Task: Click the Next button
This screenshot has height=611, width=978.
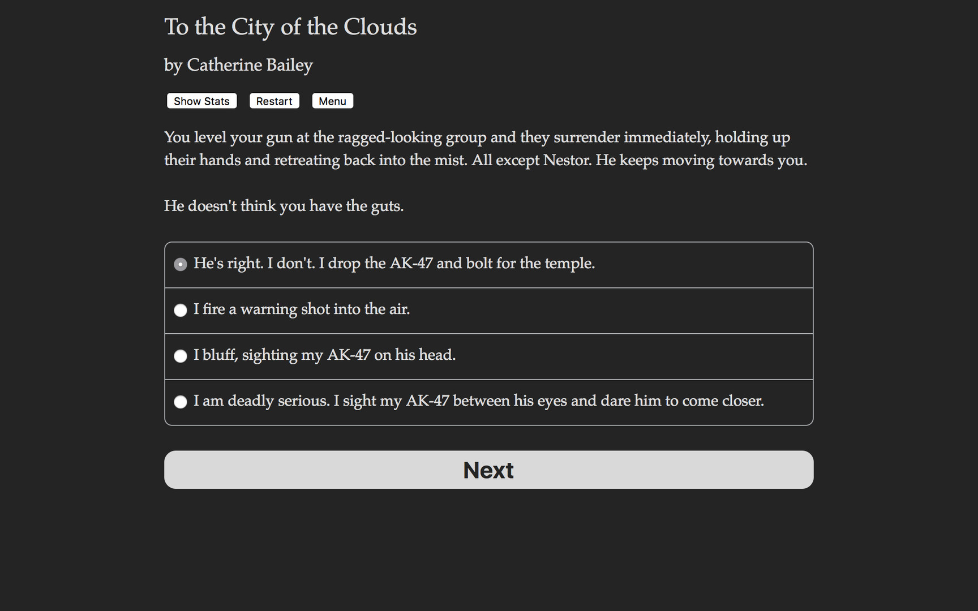Action: pyautogui.click(x=488, y=470)
